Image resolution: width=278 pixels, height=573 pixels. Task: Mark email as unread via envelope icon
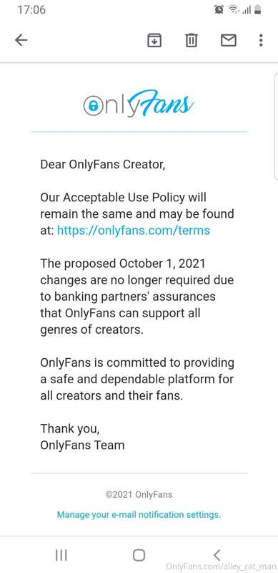tap(229, 40)
